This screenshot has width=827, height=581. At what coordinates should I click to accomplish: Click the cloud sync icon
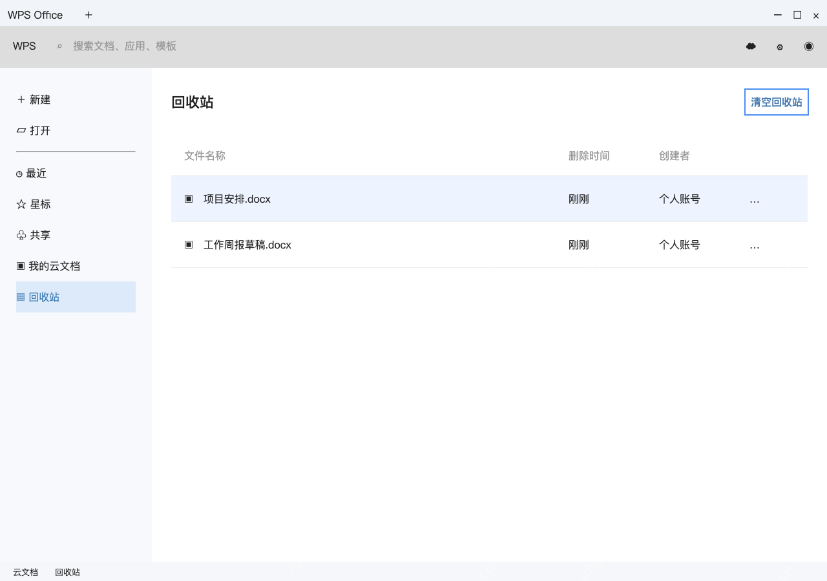click(751, 46)
